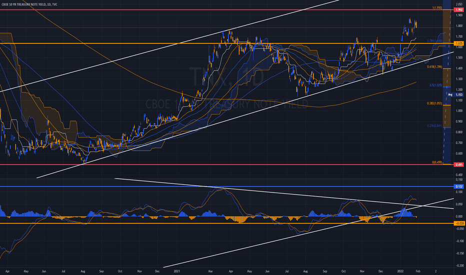
Task: Click the 1.800 value on price axis
Action: click(459, 26)
